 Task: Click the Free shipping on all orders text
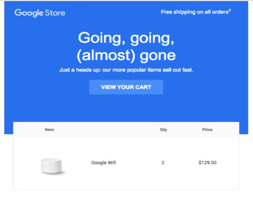click(194, 12)
